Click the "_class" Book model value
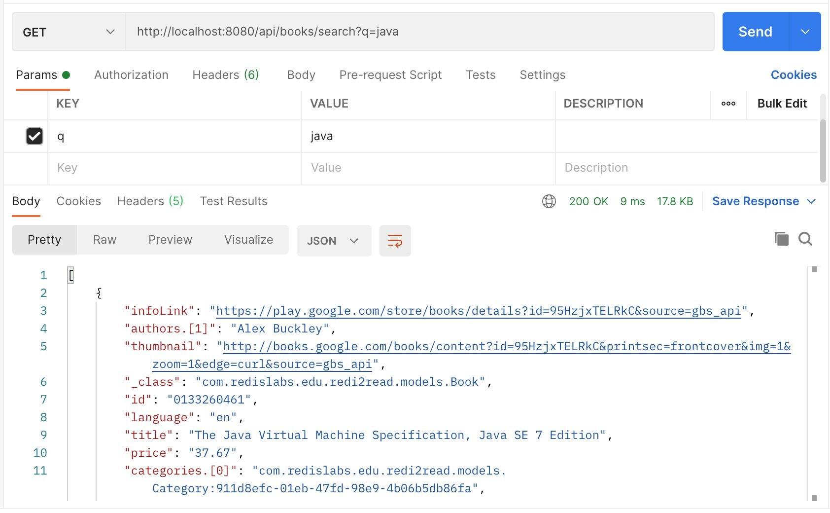 (x=341, y=382)
